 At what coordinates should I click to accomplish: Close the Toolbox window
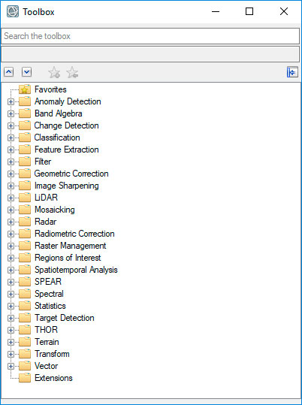(x=284, y=11)
